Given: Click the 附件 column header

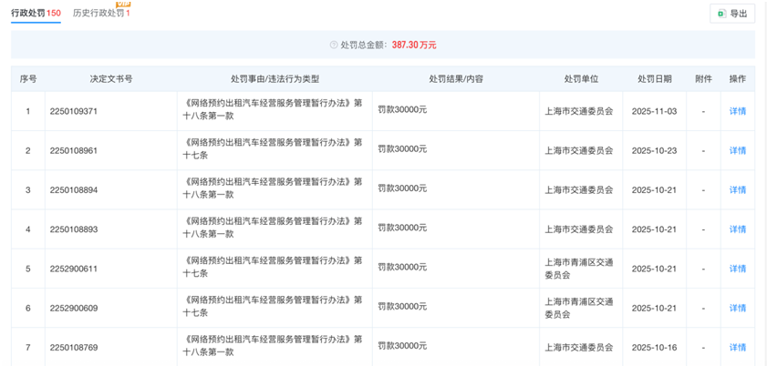Looking at the screenshot, I should coord(703,79).
